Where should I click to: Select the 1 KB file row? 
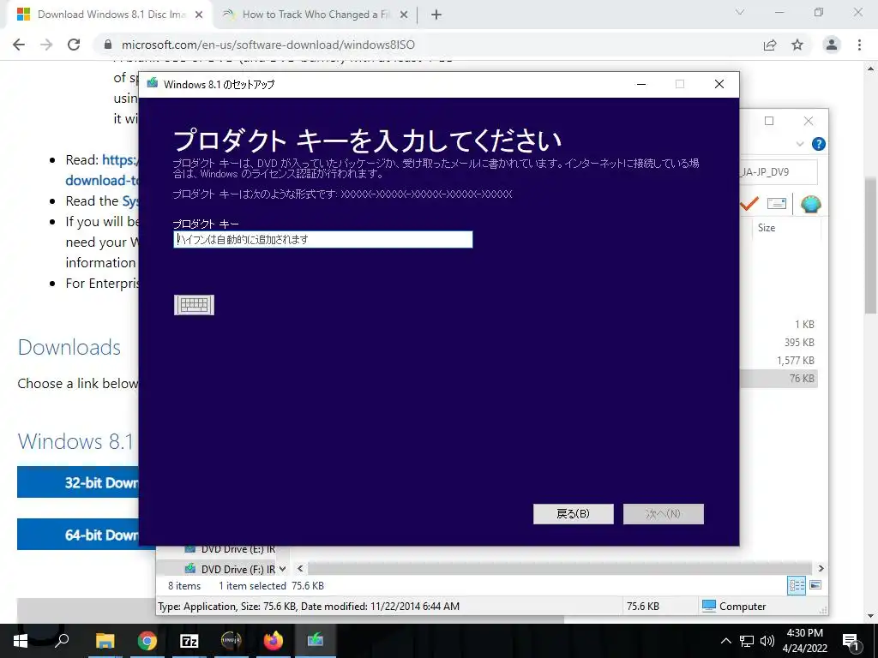pos(779,325)
